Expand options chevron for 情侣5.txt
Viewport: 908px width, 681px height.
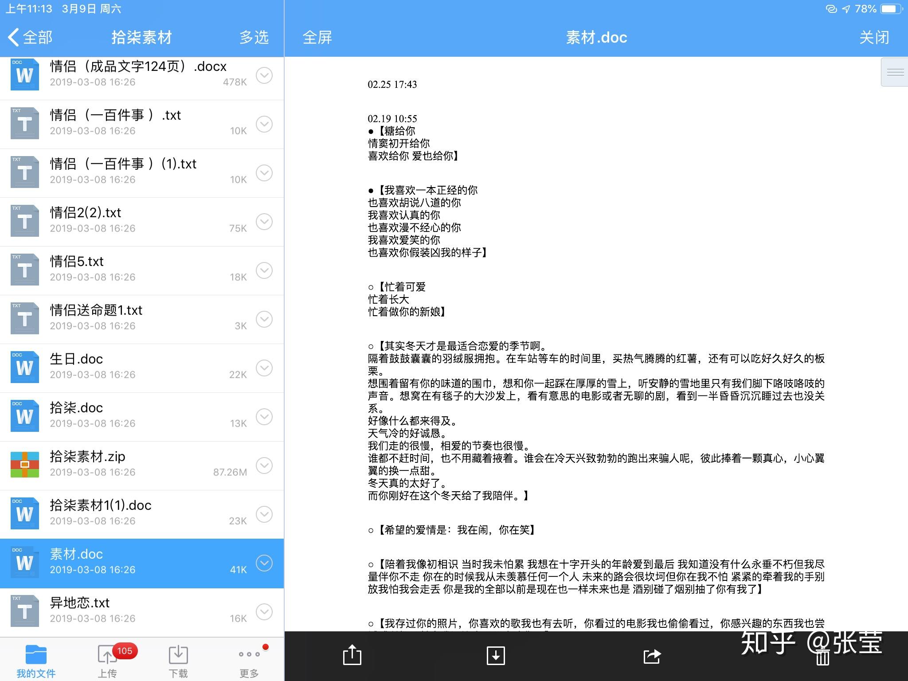(x=264, y=270)
